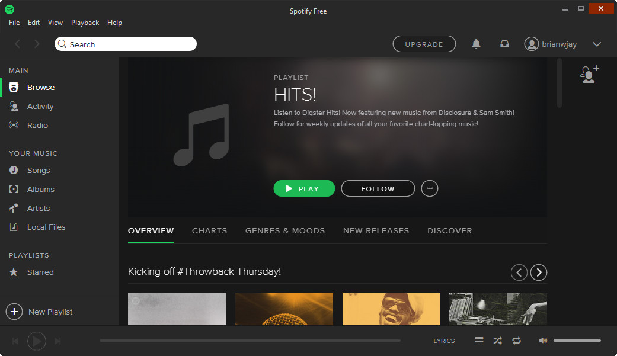Open the Playback menu

click(x=85, y=23)
